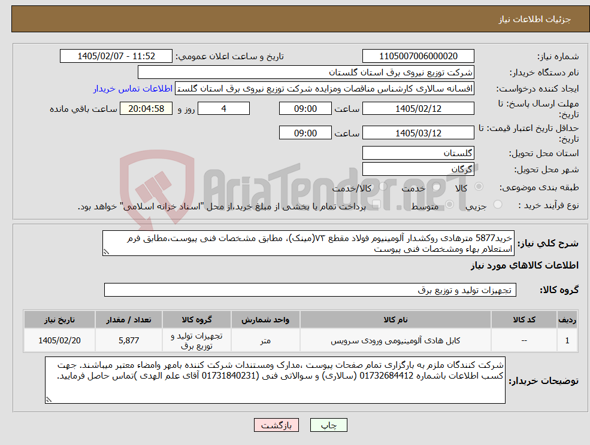Click the کد کالا column header

click(x=524, y=319)
